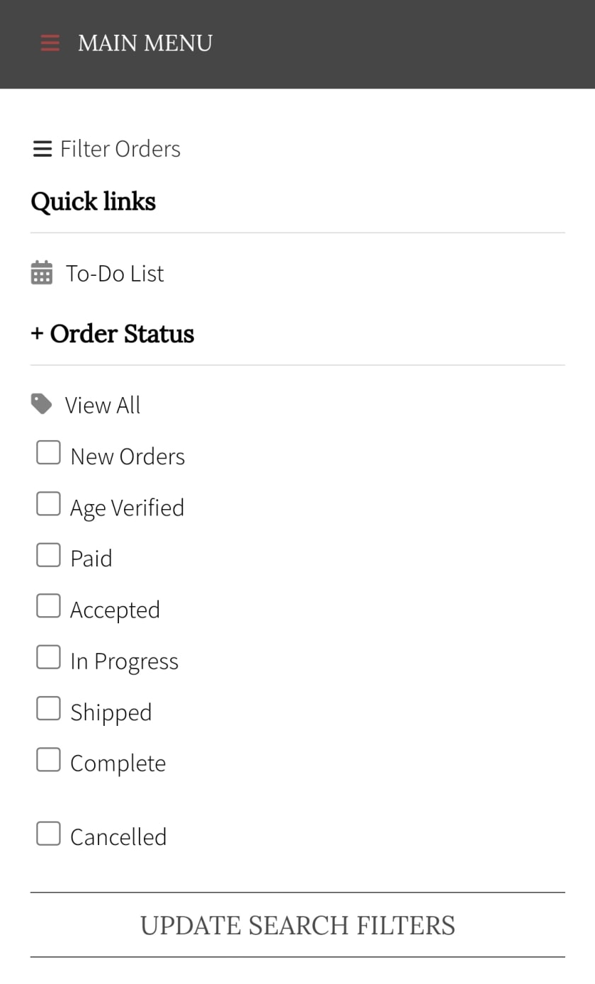
Task: Open the red hamburger main menu icon
Action: coord(50,43)
